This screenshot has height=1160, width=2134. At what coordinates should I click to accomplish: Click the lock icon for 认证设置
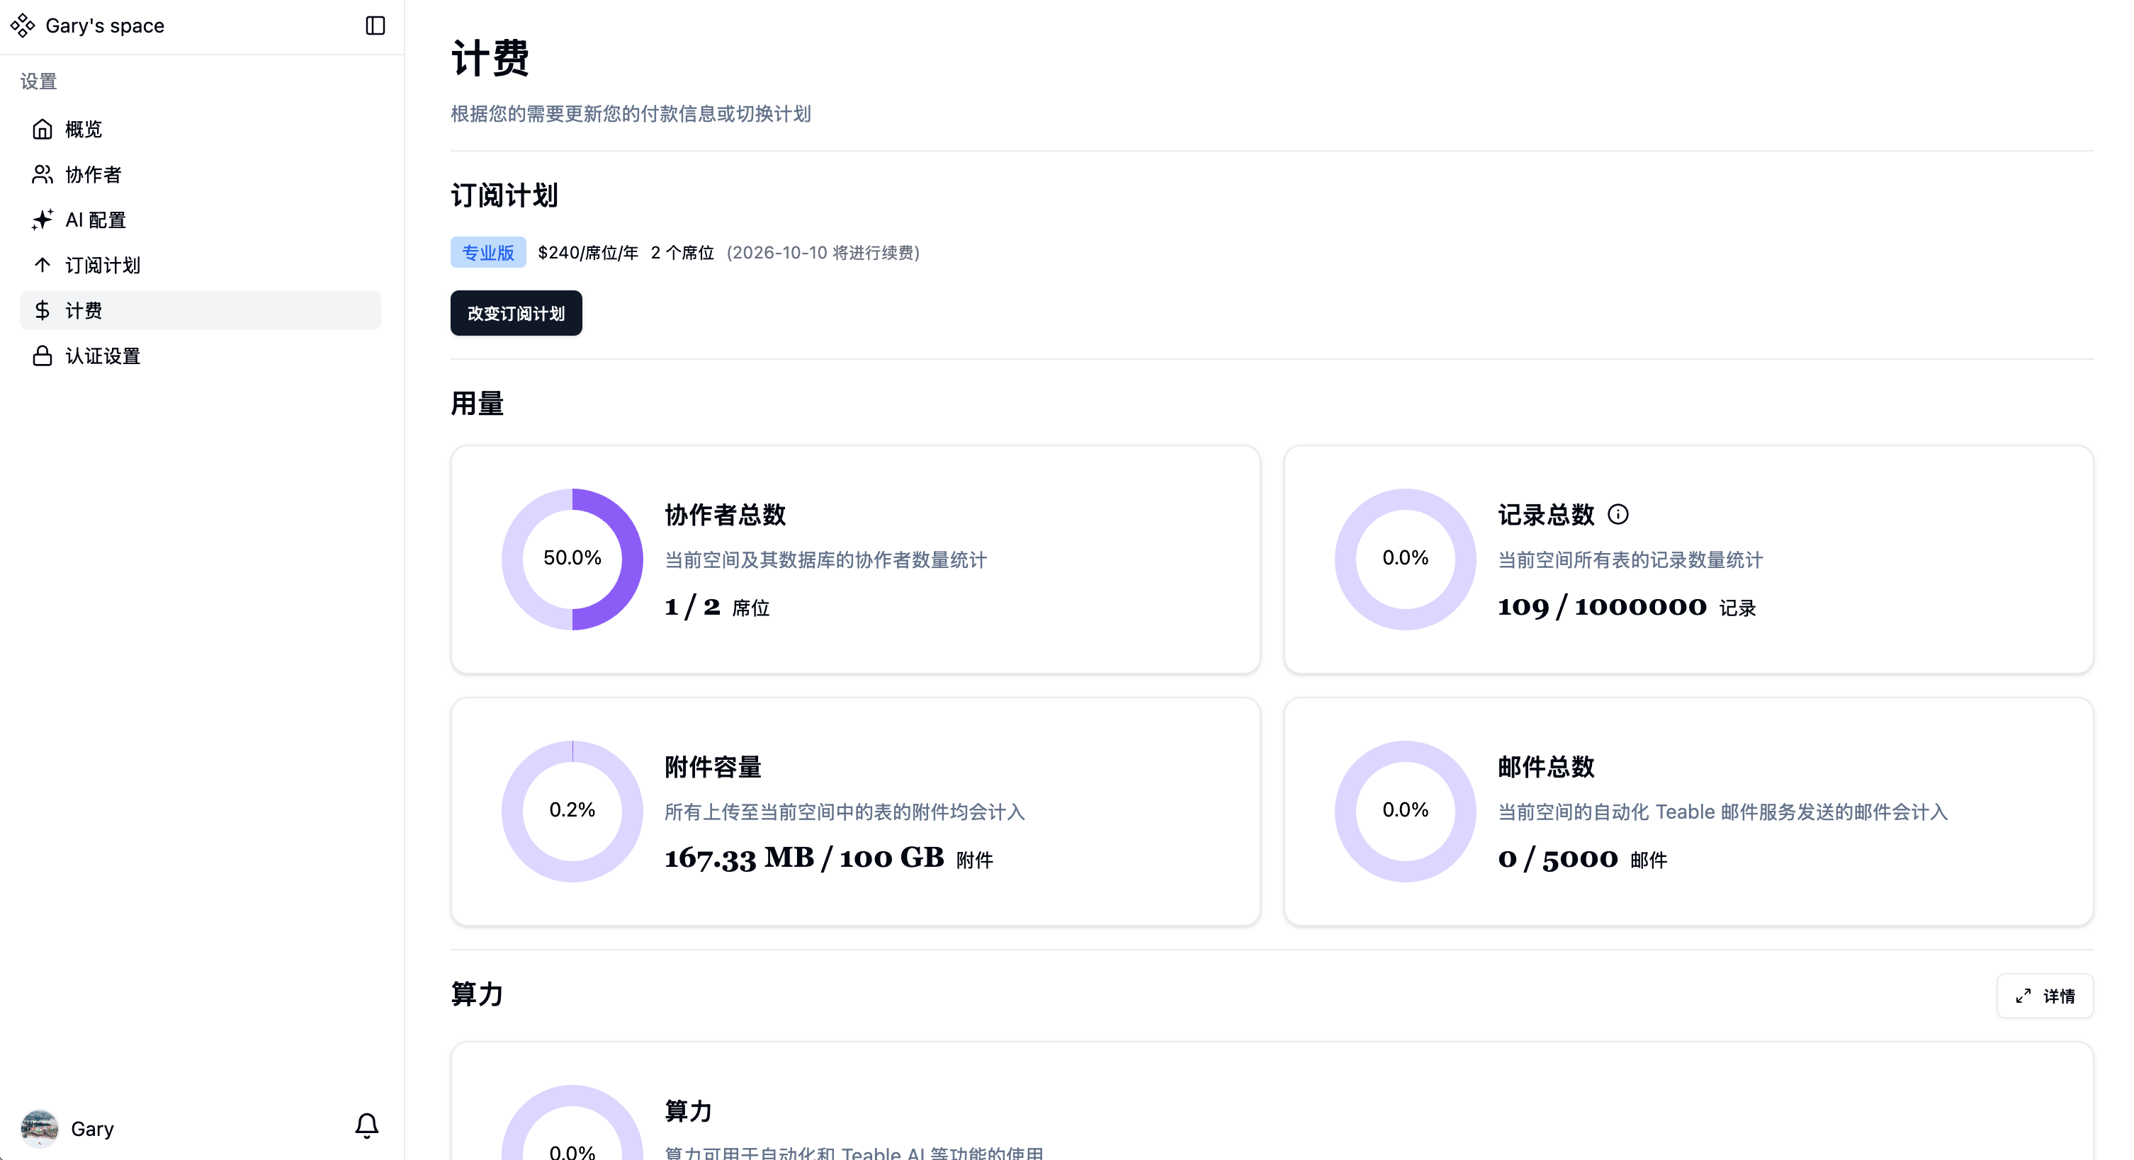pos(43,356)
